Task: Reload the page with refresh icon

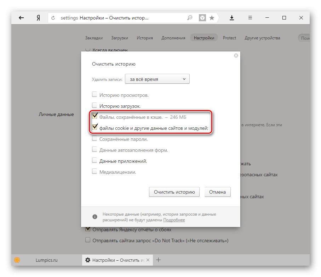Action: pyautogui.click(x=53, y=18)
